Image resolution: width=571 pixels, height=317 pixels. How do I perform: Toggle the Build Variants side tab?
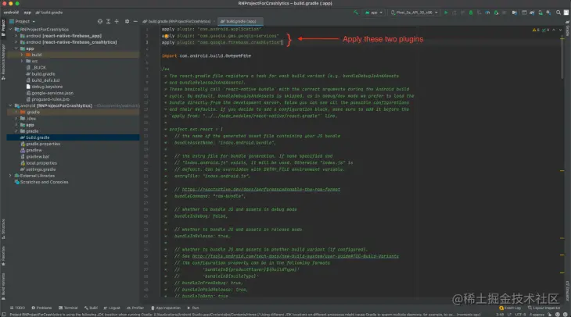(x=3, y=286)
